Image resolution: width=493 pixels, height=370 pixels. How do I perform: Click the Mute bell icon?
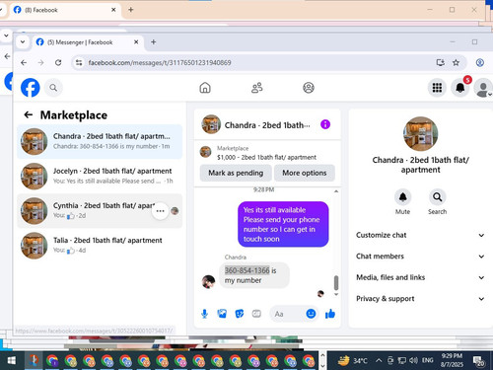pyautogui.click(x=403, y=197)
